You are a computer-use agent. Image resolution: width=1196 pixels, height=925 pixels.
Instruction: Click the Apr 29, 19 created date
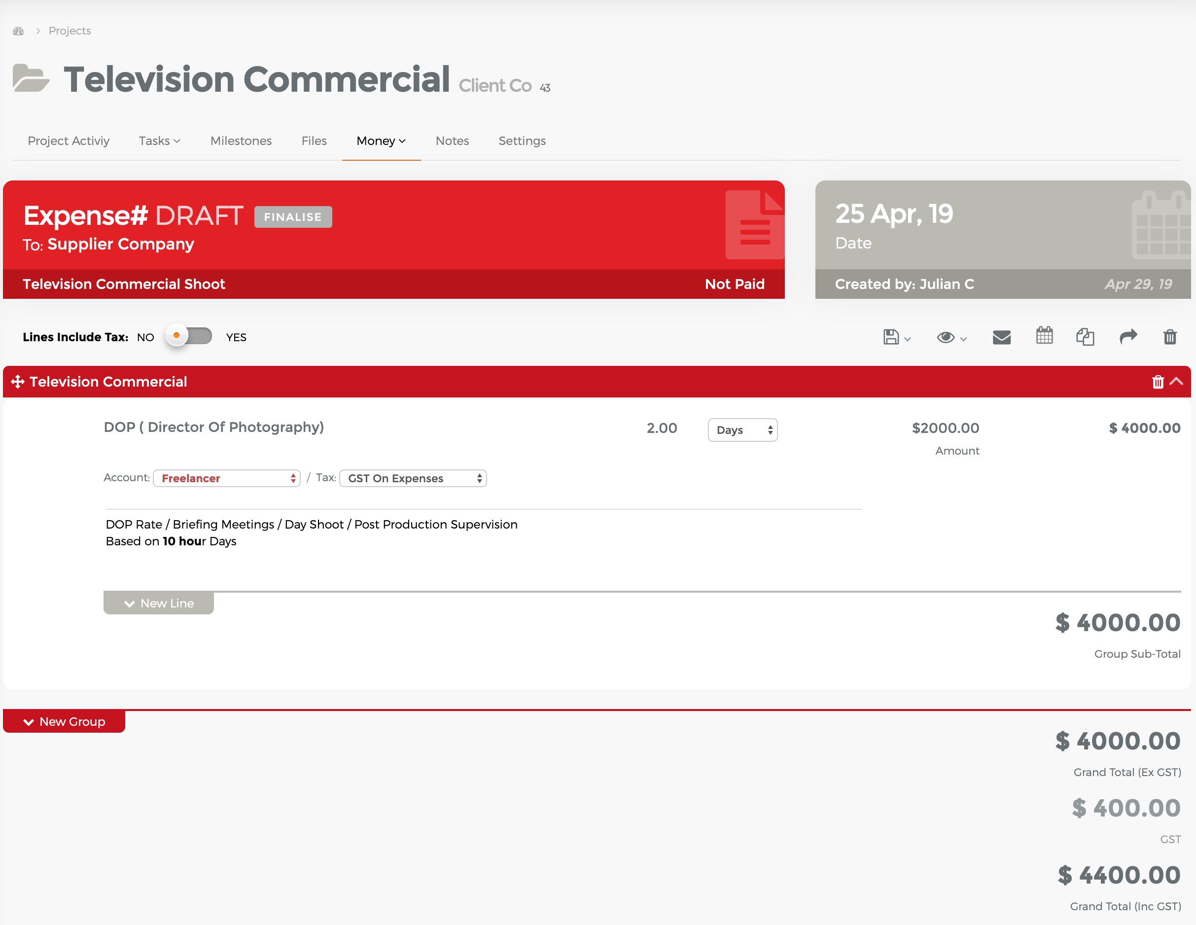click(1138, 284)
